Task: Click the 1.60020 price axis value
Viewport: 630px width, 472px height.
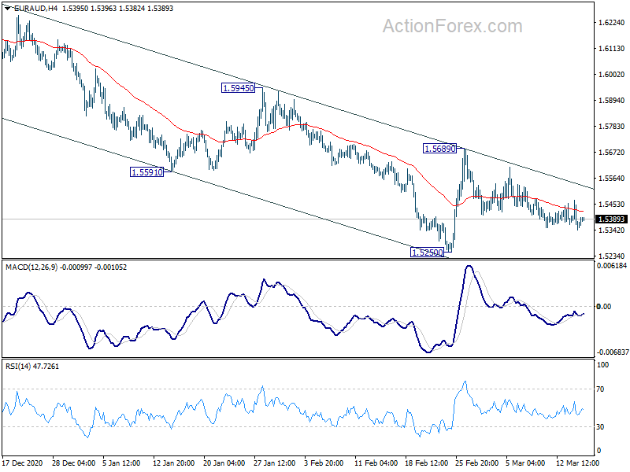Action: tap(612, 74)
